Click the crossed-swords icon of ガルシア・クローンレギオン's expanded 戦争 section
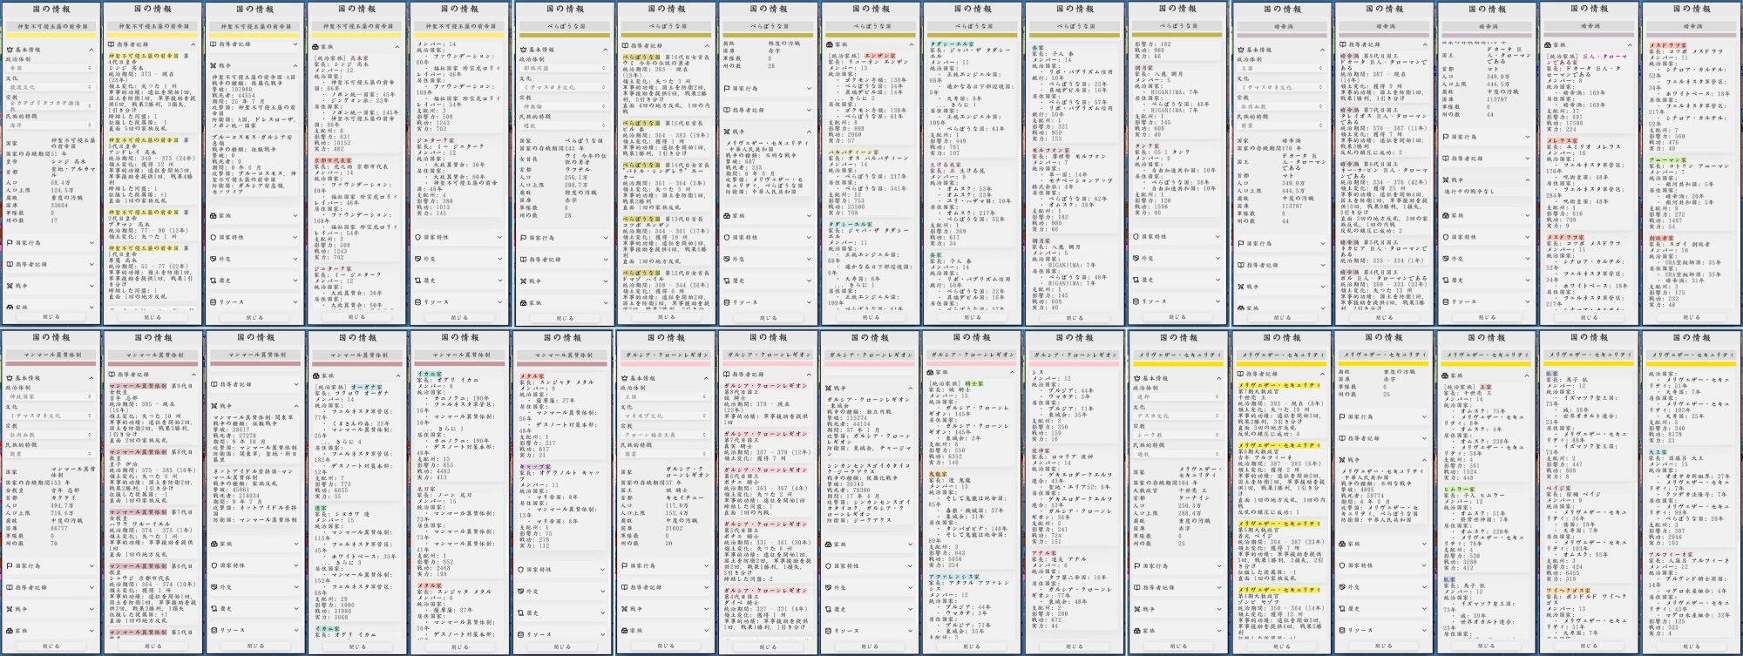Screen dimensions: 1743x656 pos(831,388)
